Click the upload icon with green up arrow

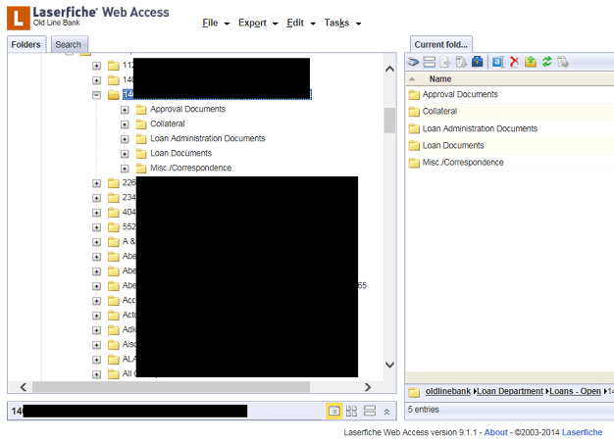tap(531, 62)
